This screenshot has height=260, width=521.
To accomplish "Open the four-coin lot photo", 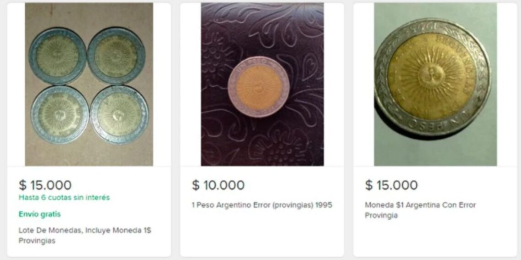I will click(89, 84).
